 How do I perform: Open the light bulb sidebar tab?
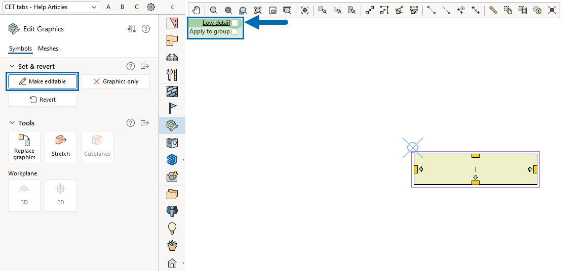172,228
